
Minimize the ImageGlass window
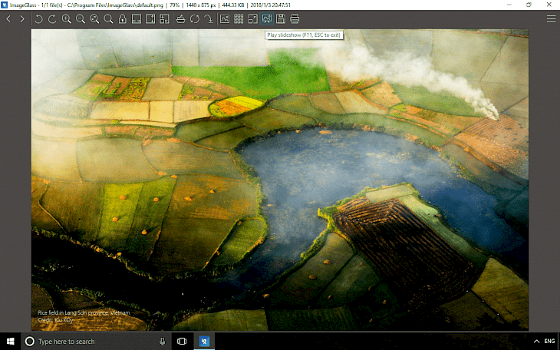point(509,5)
